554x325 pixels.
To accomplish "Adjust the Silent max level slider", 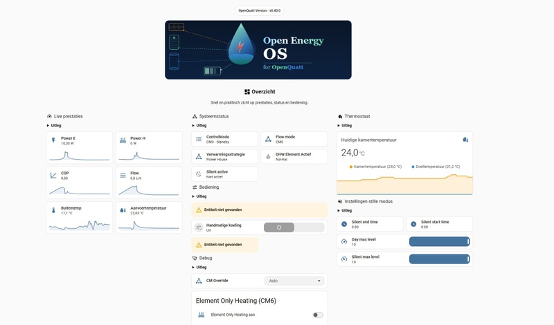I will [x=439, y=259].
